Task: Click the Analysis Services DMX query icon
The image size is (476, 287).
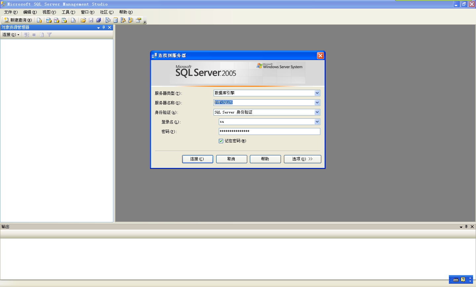Action: (57, 20)
